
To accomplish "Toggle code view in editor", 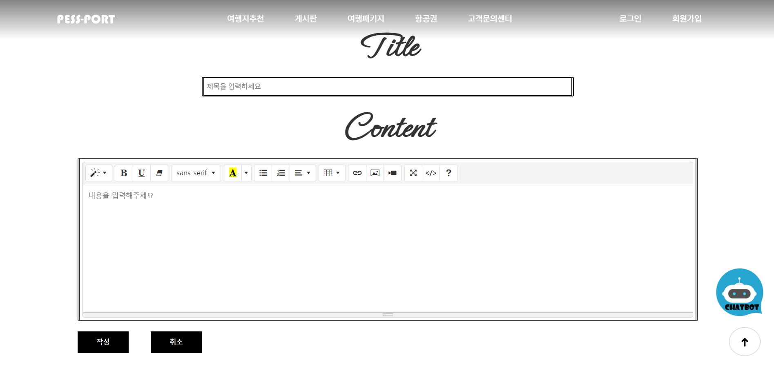I will pyautogui.click(x=431, y=173).
